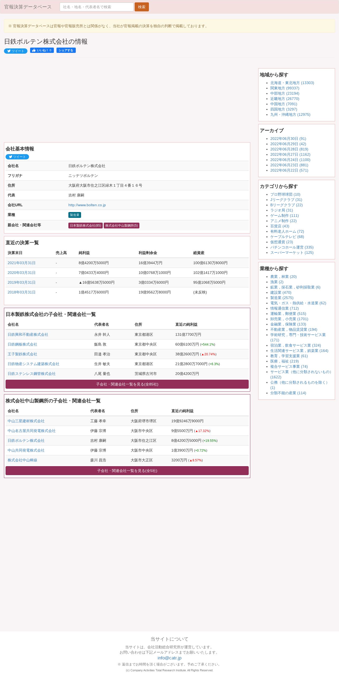View all 85 subsidiaries of 日本製鉄
339x675 pixels.
pos(127,384)
